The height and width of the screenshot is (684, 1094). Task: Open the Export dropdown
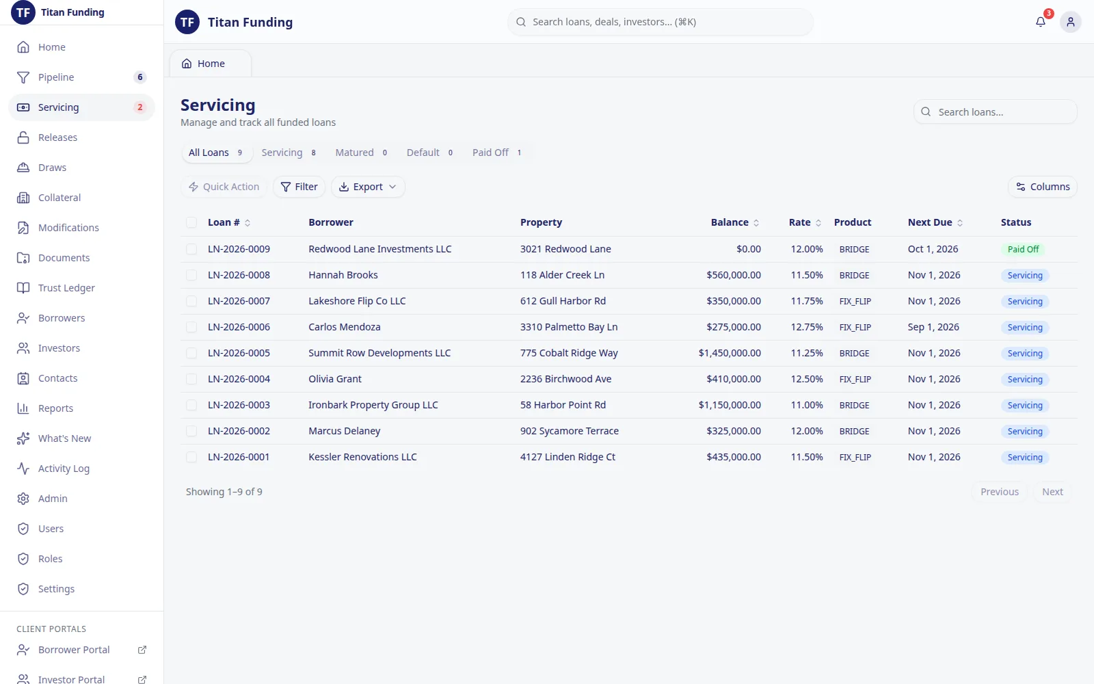(x=368, y=187)
